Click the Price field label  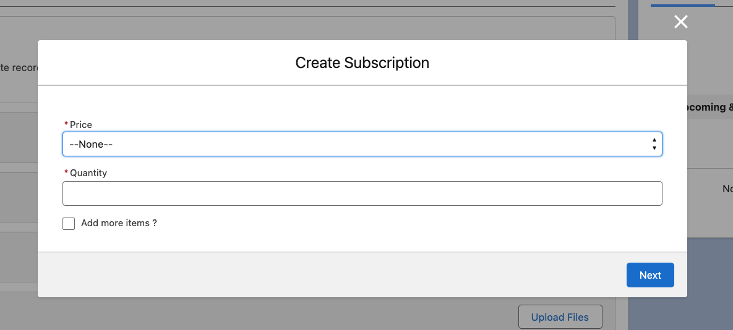pyautogui.click(x=81, y=125)
